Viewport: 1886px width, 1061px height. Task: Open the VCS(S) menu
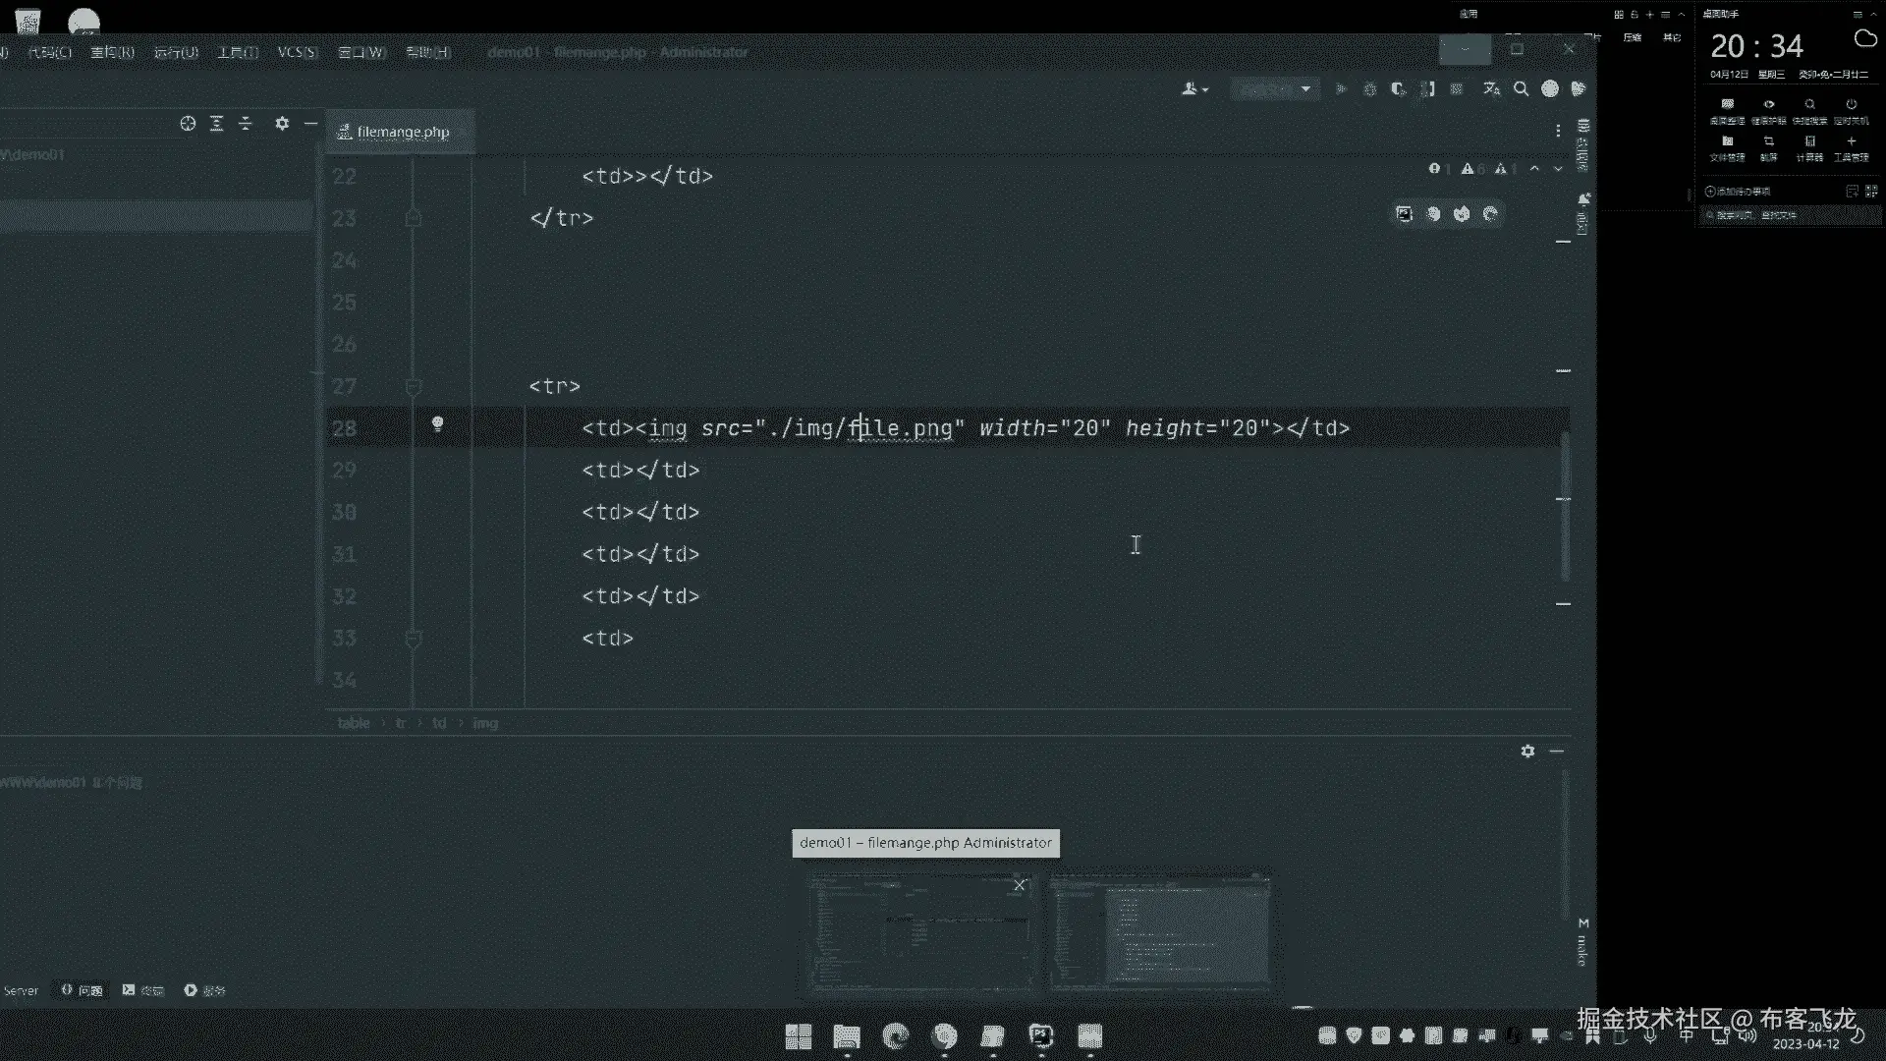click(x=297, y=52)
